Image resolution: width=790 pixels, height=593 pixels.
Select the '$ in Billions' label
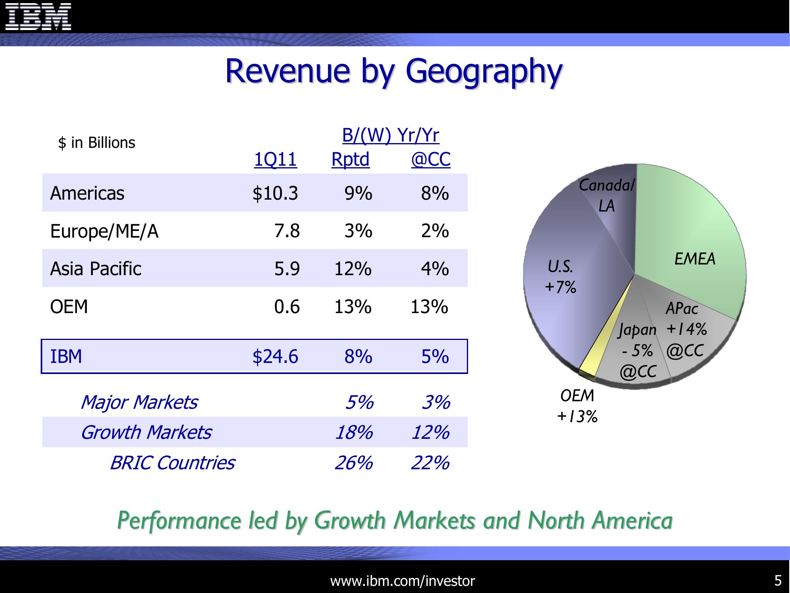point(96,143)
